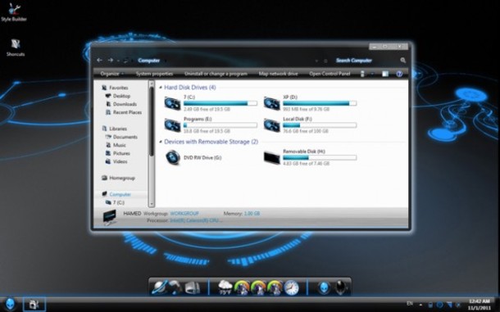Image resolution: width=500 pixels, height=312 pixels.
Task: Select the DVD RW Drive (G:) icon
Action: [172, 157]
